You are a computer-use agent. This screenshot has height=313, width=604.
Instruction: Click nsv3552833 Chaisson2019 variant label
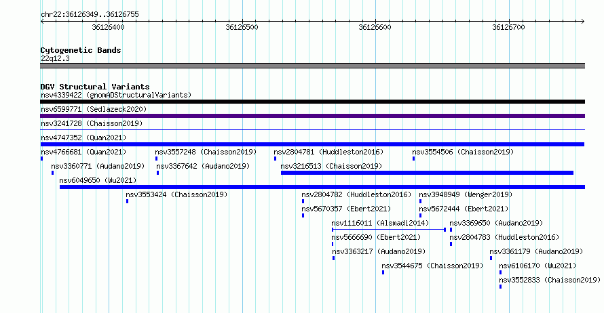(x=550, y=280)
